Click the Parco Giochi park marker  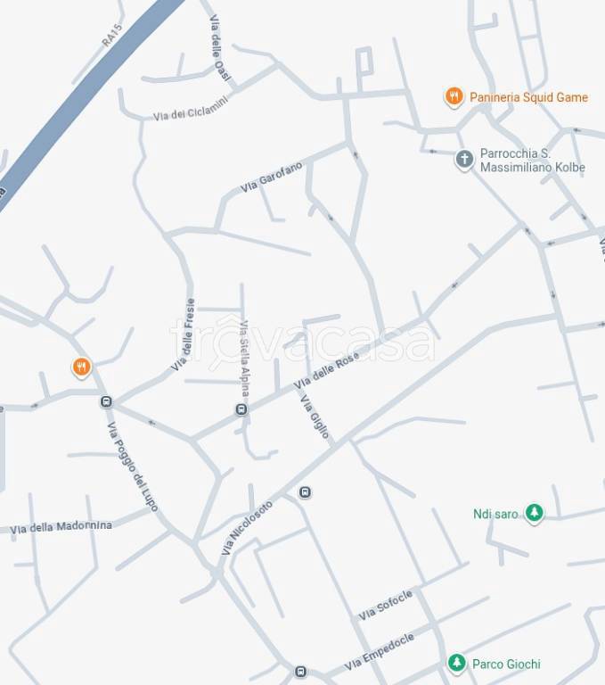[x=456, y=664]
